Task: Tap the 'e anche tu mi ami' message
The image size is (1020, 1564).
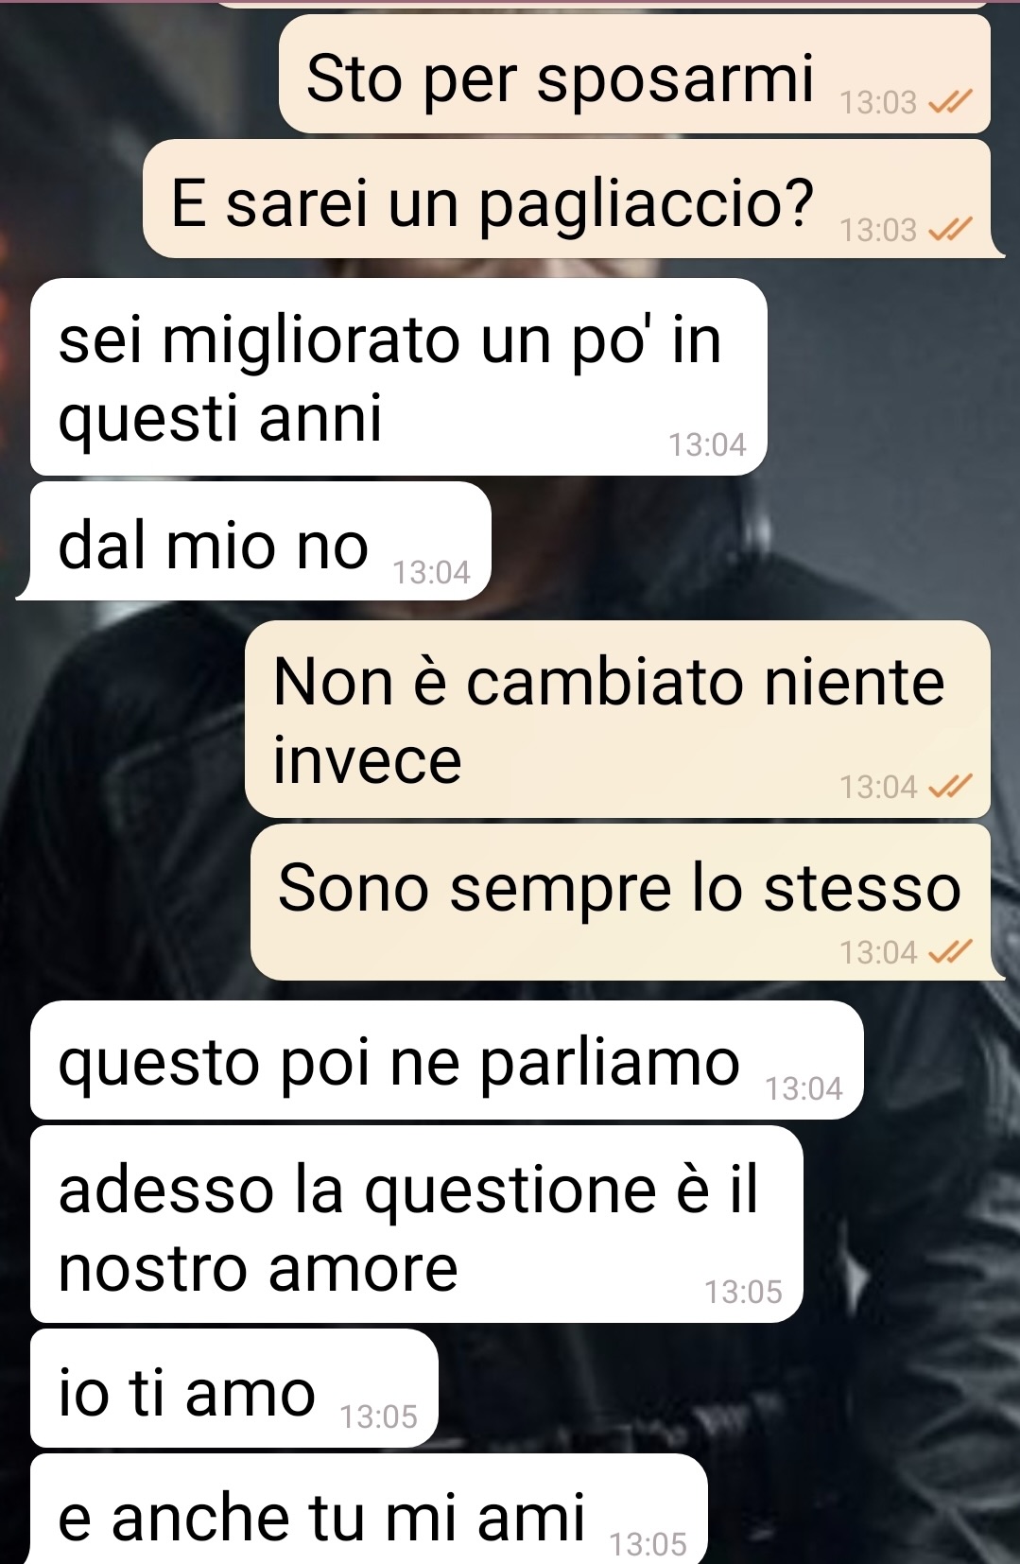Action: [x=369, y=1509]
